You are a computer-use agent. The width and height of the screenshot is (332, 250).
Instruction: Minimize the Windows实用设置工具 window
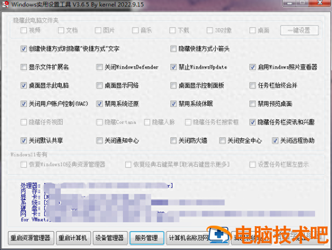tap(290, 4)
